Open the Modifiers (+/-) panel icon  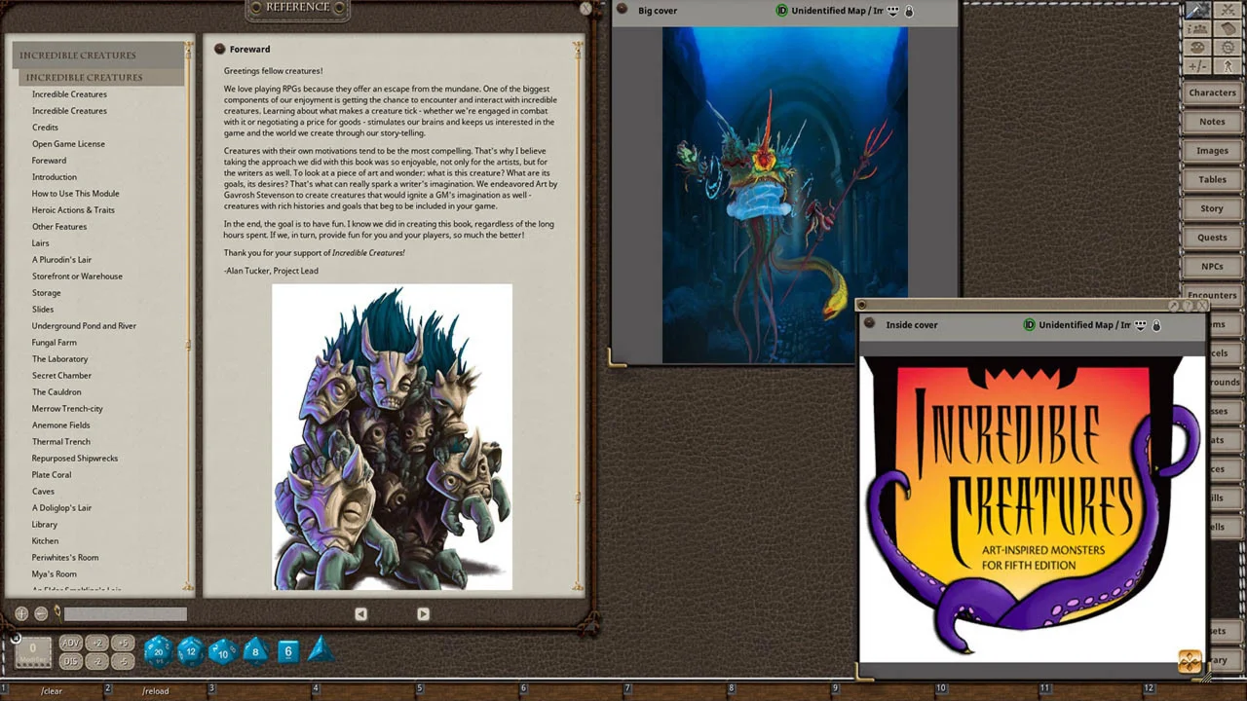(x=1197, y=66)
